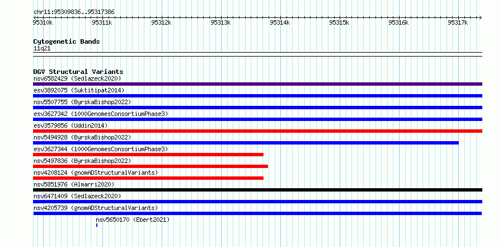Select the 11q21 band label
The width and height of the screenshot is (498, 247).
42,48
